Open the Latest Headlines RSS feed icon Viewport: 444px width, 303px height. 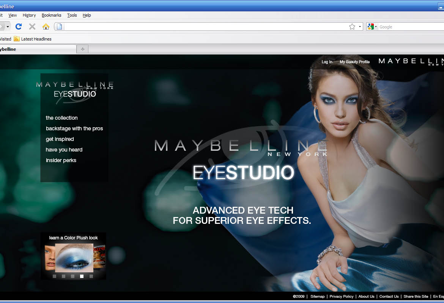coord(17,39)
